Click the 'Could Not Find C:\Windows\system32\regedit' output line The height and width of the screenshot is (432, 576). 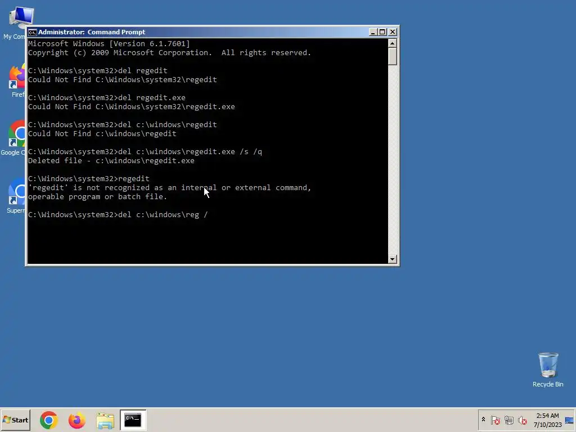[122, 80]
